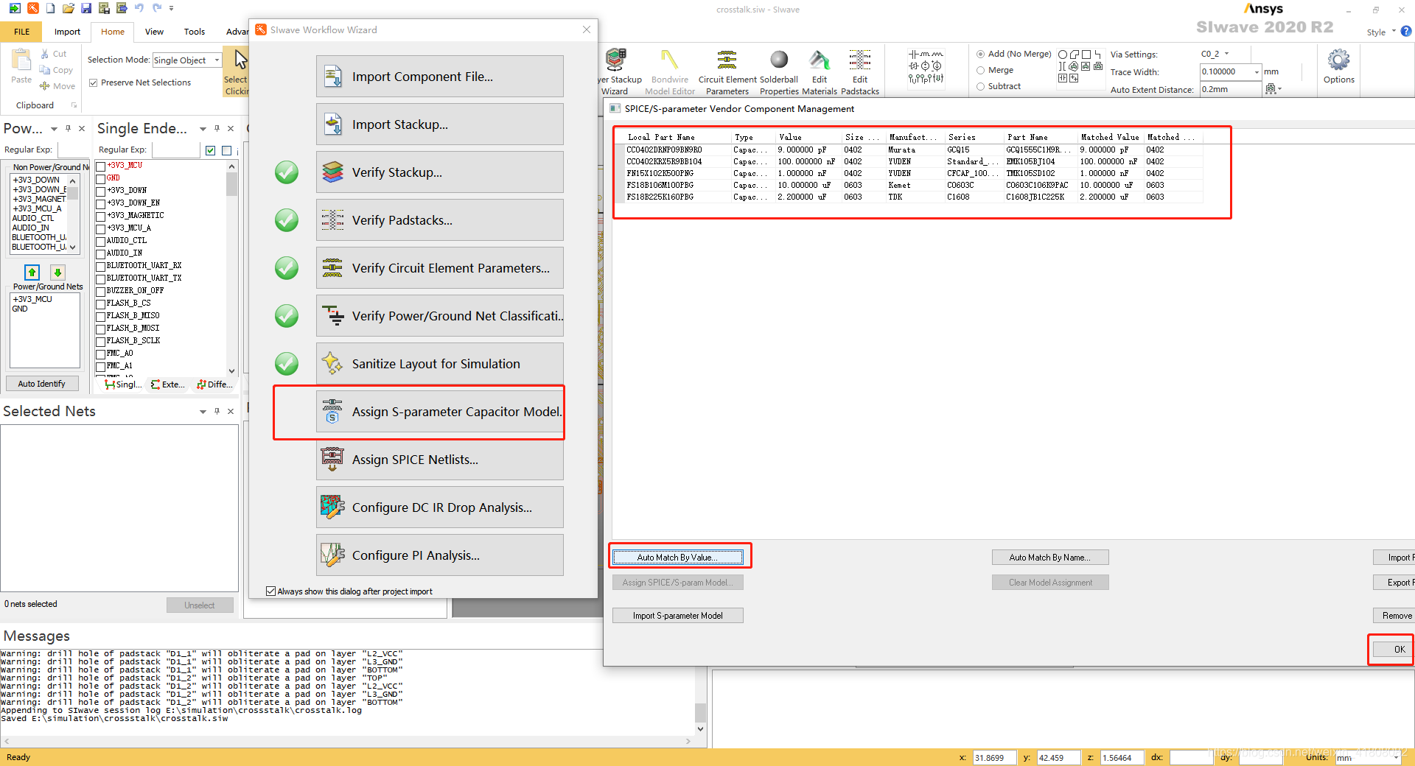Click the Remove button
Viewport: 1415px width, 766px height.
1395,616
